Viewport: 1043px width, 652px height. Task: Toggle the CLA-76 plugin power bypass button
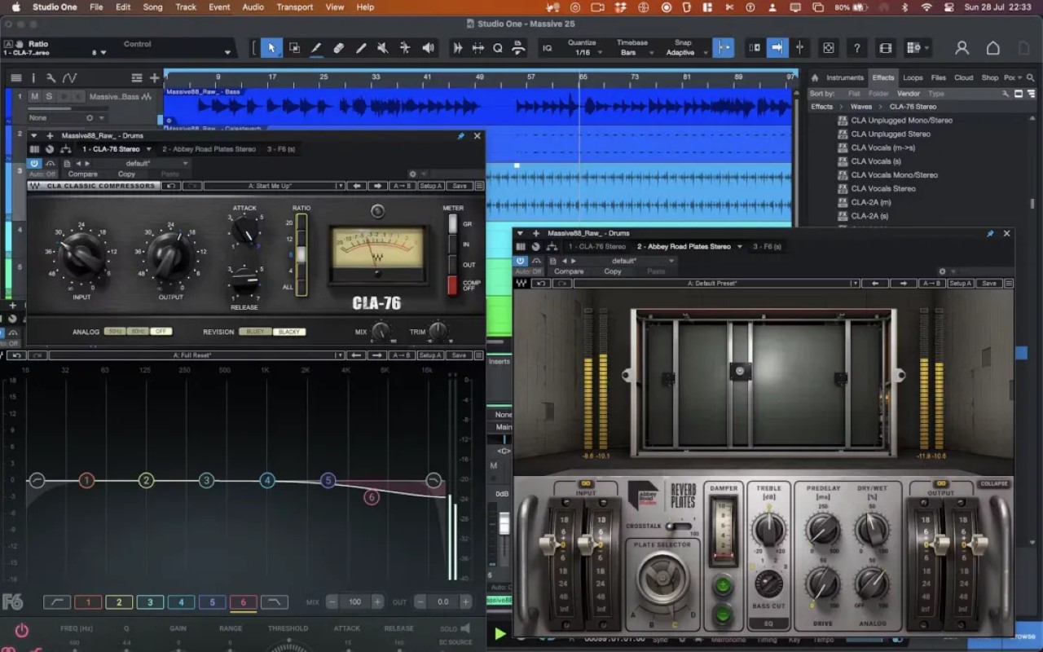[x=34, y=163]
